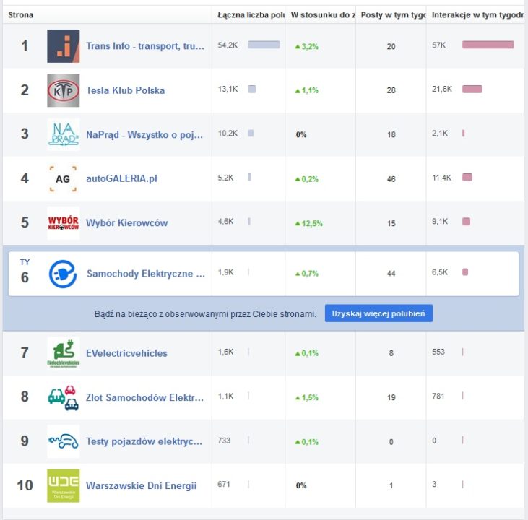Open Samochody Elektryczne page link
Screen dimensions: 528x520
146,274
